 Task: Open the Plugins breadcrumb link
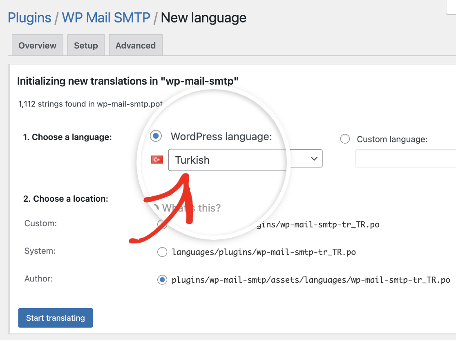pos(29,18)
